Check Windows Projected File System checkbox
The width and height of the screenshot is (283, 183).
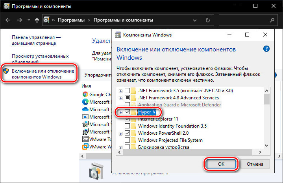[x=127, y=140]
